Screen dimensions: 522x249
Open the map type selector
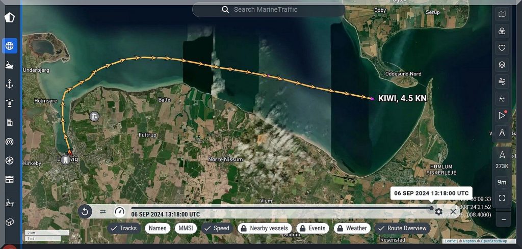(502, 15)
